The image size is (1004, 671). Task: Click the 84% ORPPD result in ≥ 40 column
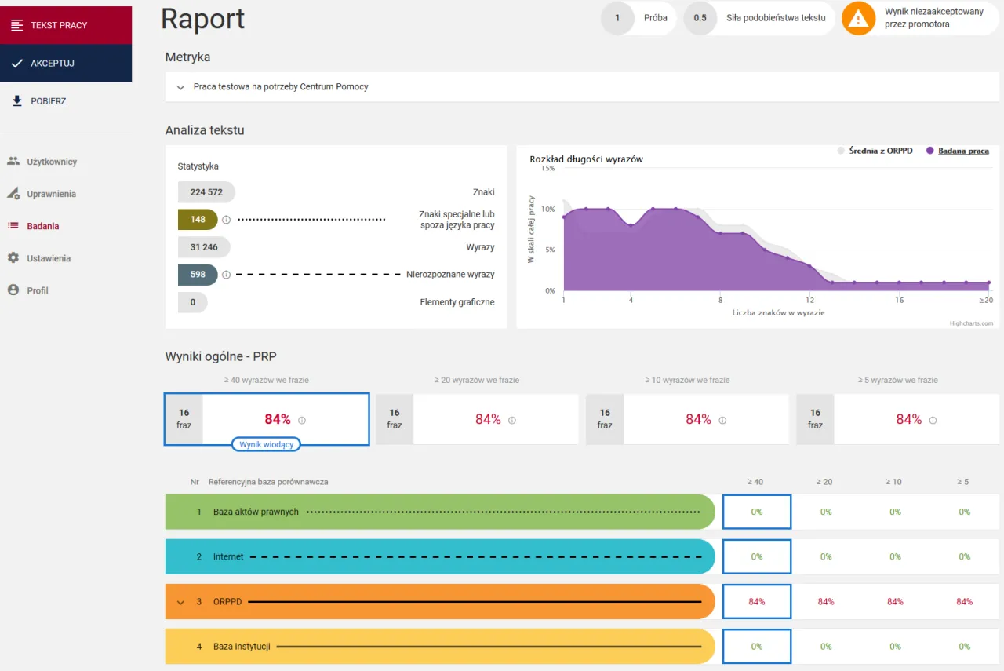pyautogui.click(x=756, y=602)
